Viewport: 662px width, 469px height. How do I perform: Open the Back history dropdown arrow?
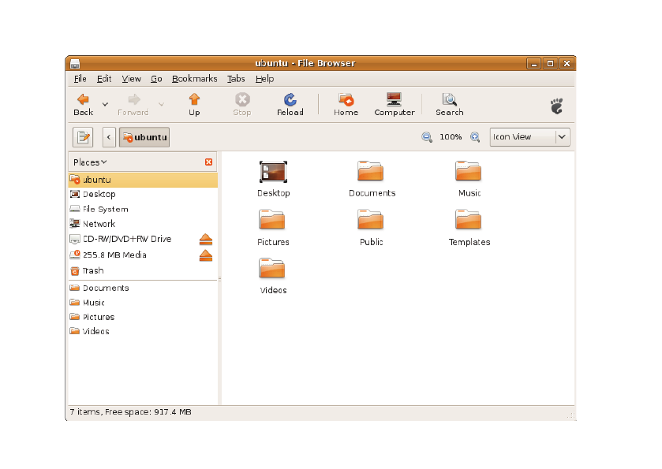(x=105, y=104)
